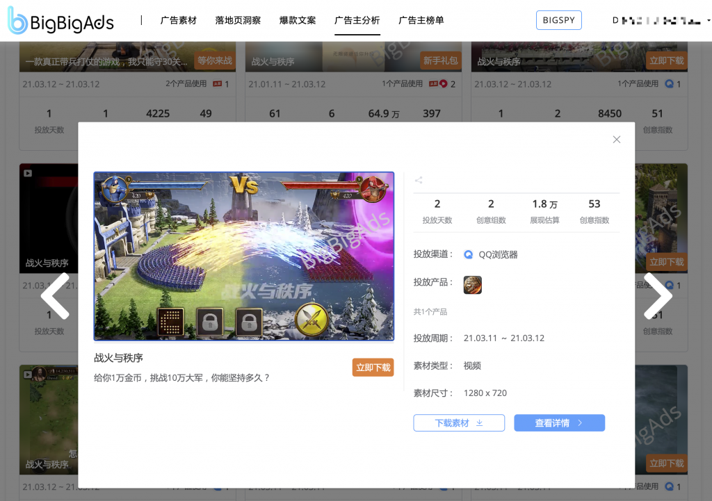712x501 pixels.
Task: Click the share icon above stats
Action: click(x=418, y=180)
